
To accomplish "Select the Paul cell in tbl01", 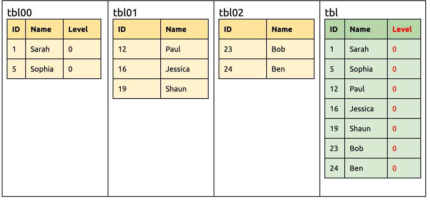I will pos(173,49).
